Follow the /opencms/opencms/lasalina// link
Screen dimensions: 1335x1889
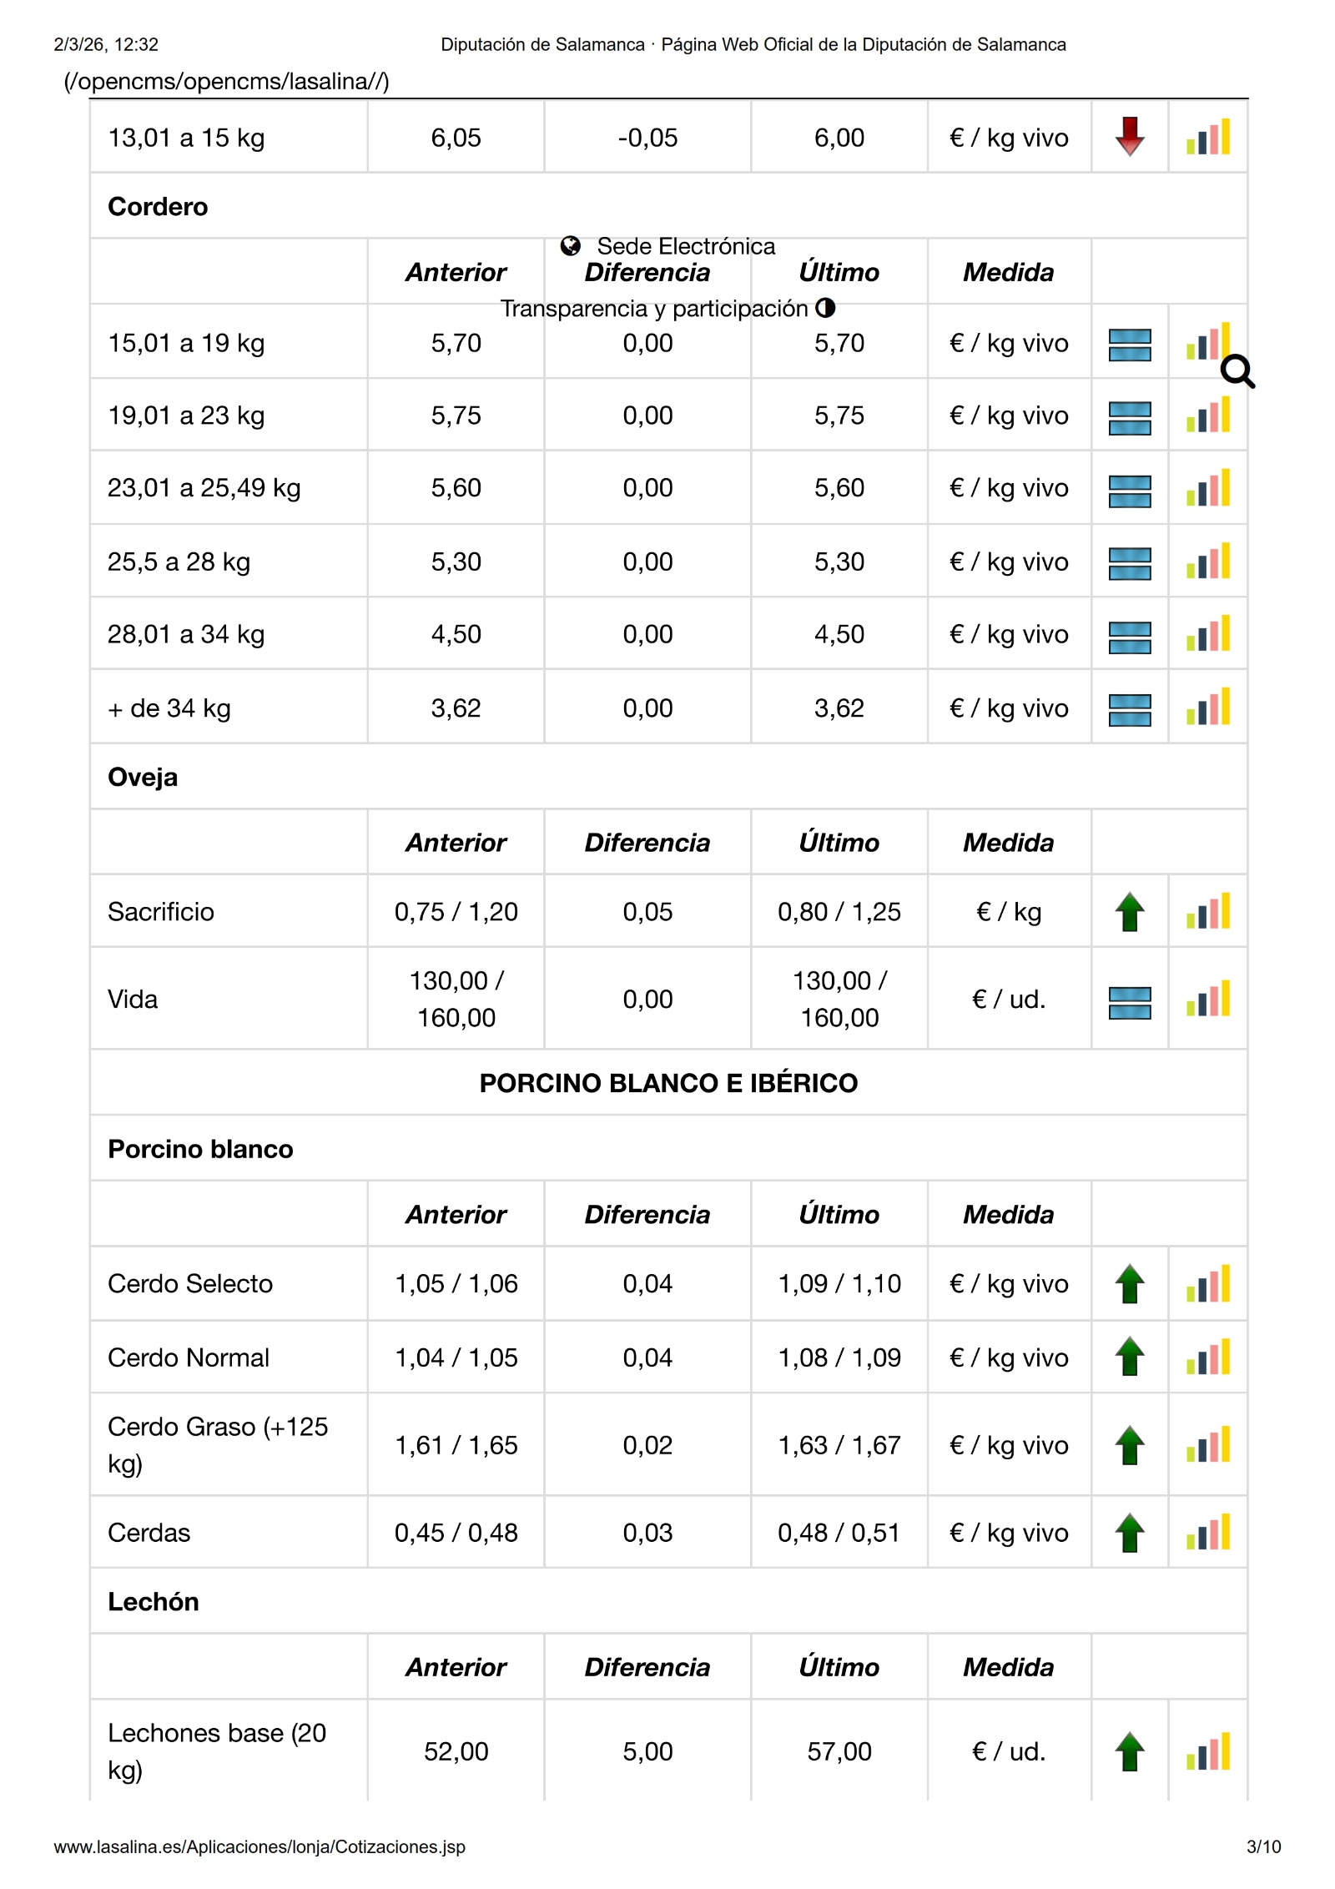coord(226,82)
